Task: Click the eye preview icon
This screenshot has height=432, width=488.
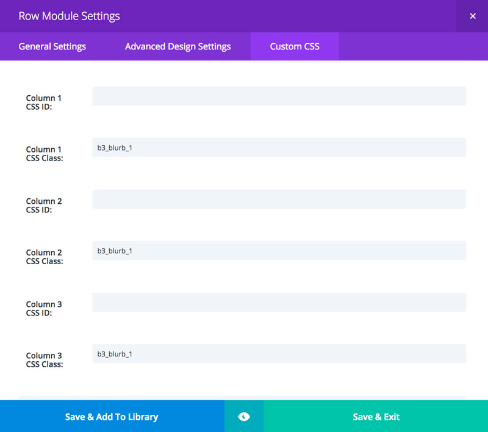Action: pos(243,417)
